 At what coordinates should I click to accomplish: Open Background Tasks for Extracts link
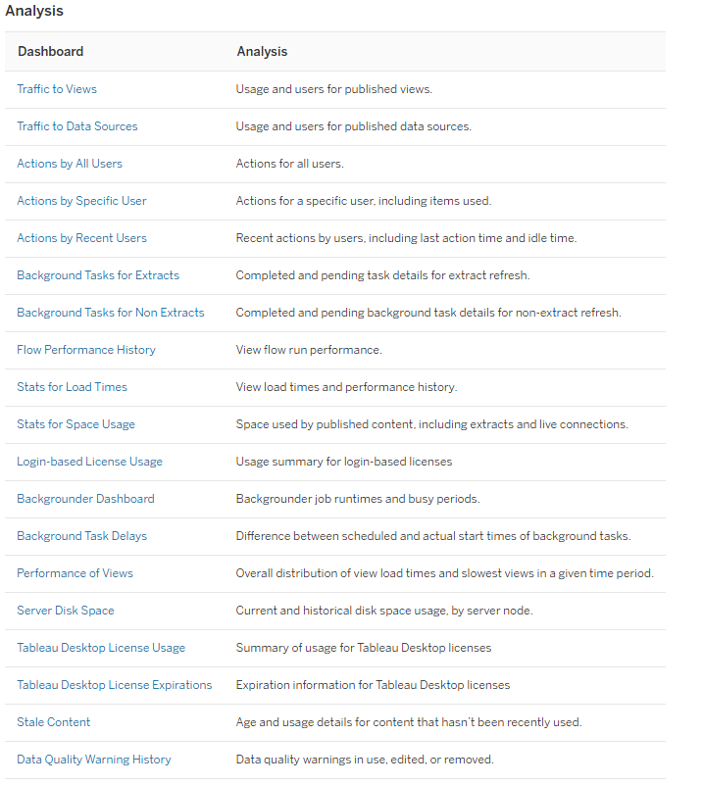point(98,275)
